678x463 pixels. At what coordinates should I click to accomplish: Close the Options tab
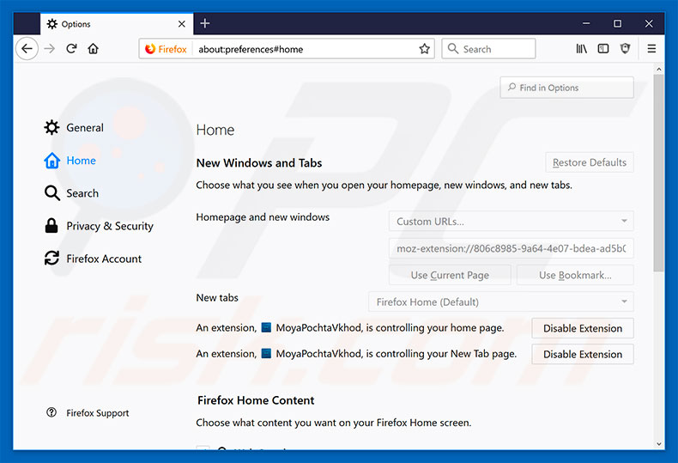point(182,24)
